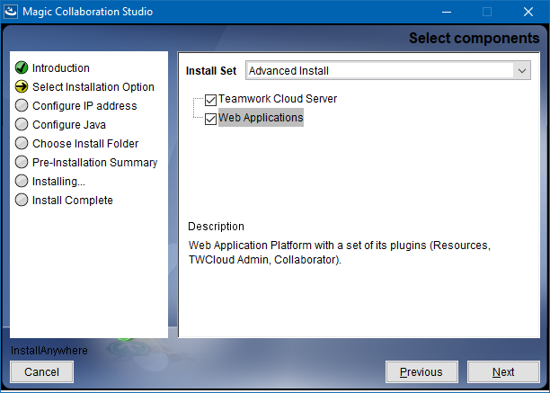Click the Java icon in title bar
550x393 pixels.
click(x=12, y=12)
